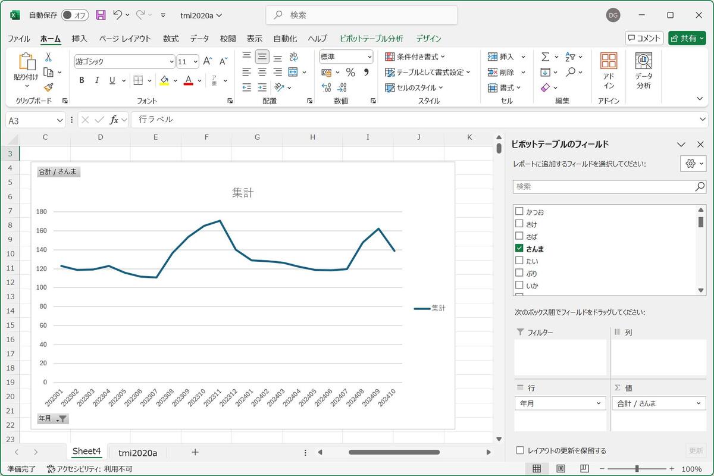The height and width of the screenshot is (476, 714).
Task: Open the Add-ins (アドイン) button
Action: tap(609, 71)
